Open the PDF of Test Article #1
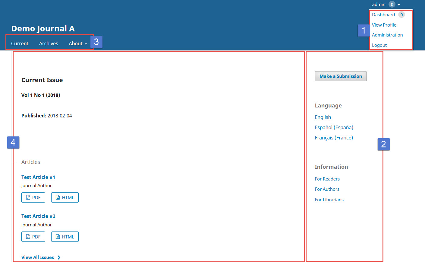The height and width of the screenshot is (262, 425). [x=33, y=197]
